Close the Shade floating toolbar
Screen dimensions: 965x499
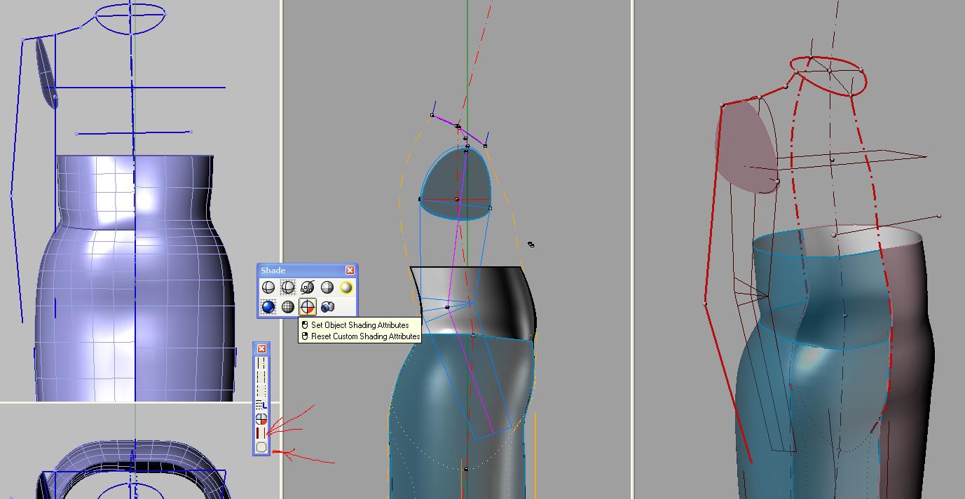pyautogui.click(x=350, y=271)
